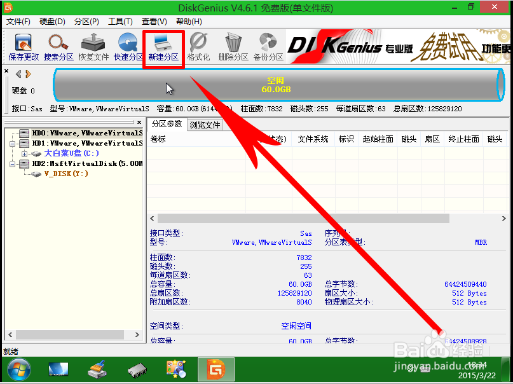
Task: Switch to Browse Files (浏览文件) tab
Action: click(x=205, y=125)
